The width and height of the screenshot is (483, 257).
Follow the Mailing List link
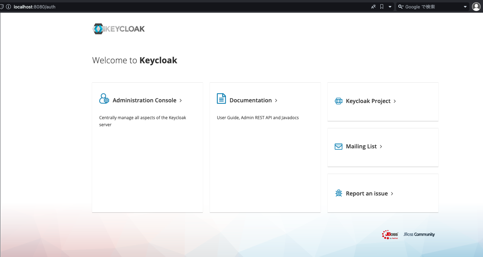361,146
